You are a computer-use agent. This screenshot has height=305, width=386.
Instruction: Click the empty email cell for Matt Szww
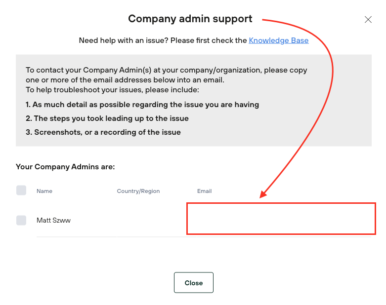281,219
